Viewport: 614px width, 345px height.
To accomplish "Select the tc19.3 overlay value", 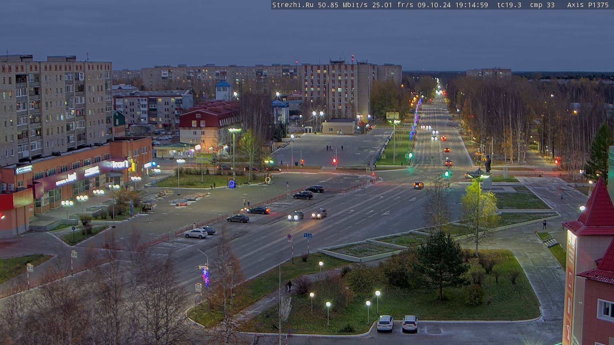I will (509, 5).
